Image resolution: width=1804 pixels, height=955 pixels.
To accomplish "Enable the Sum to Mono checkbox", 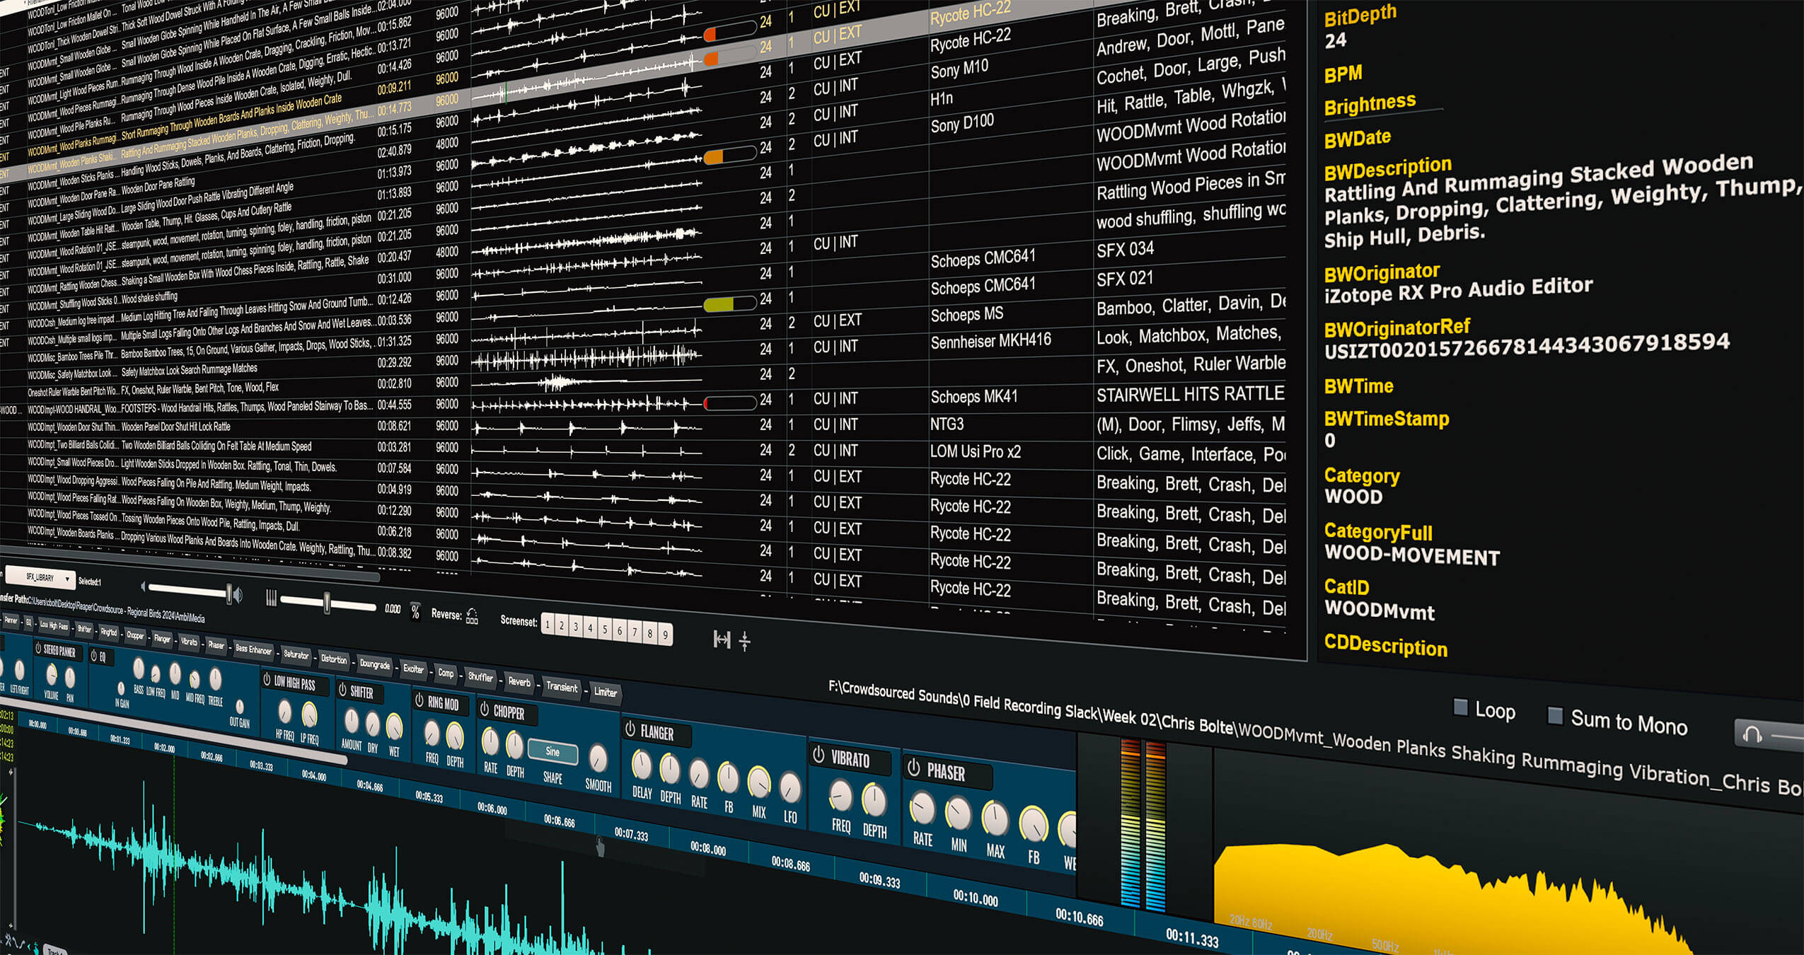I will point(1555,715).
